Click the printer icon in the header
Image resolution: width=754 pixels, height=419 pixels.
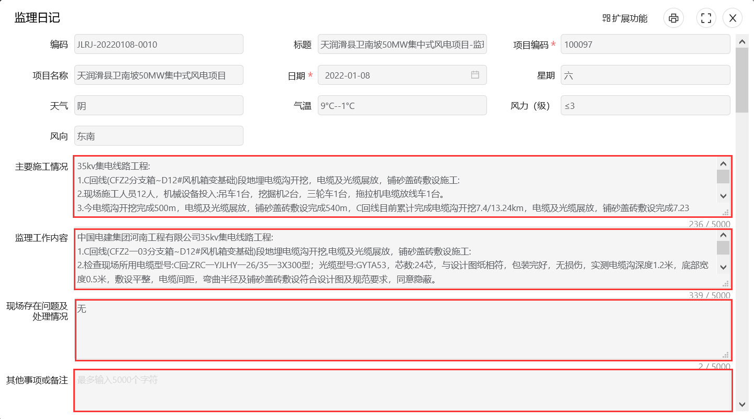coord(673,18)
